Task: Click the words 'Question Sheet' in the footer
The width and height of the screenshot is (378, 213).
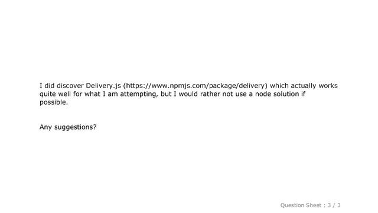Action: 301,205
